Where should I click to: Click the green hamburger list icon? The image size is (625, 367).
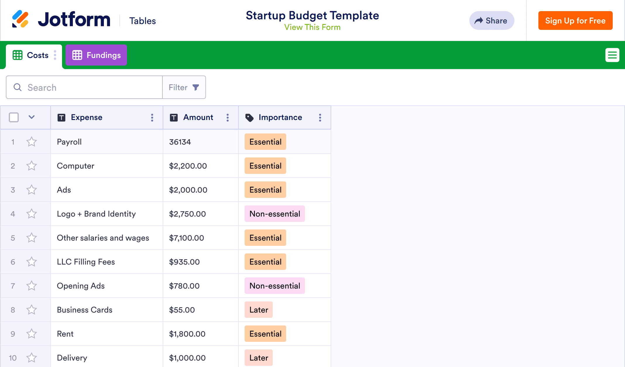(x=612, y=55)
